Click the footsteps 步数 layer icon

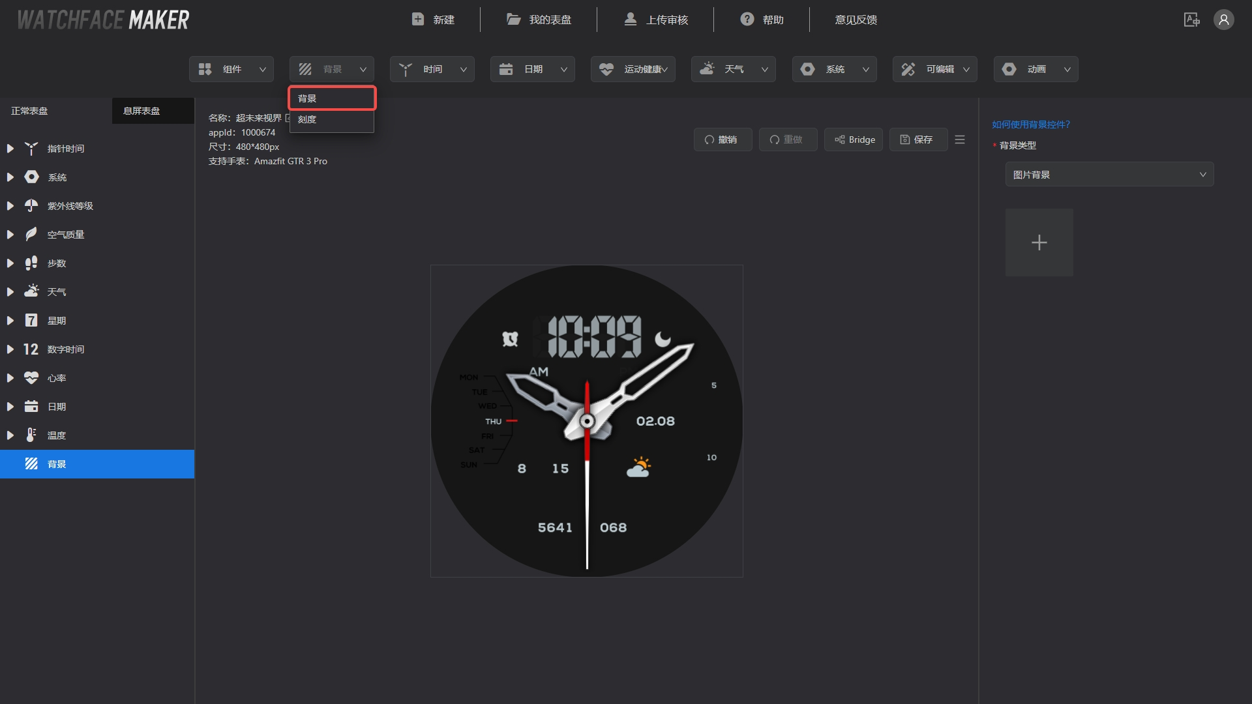[x=31, y=263]
